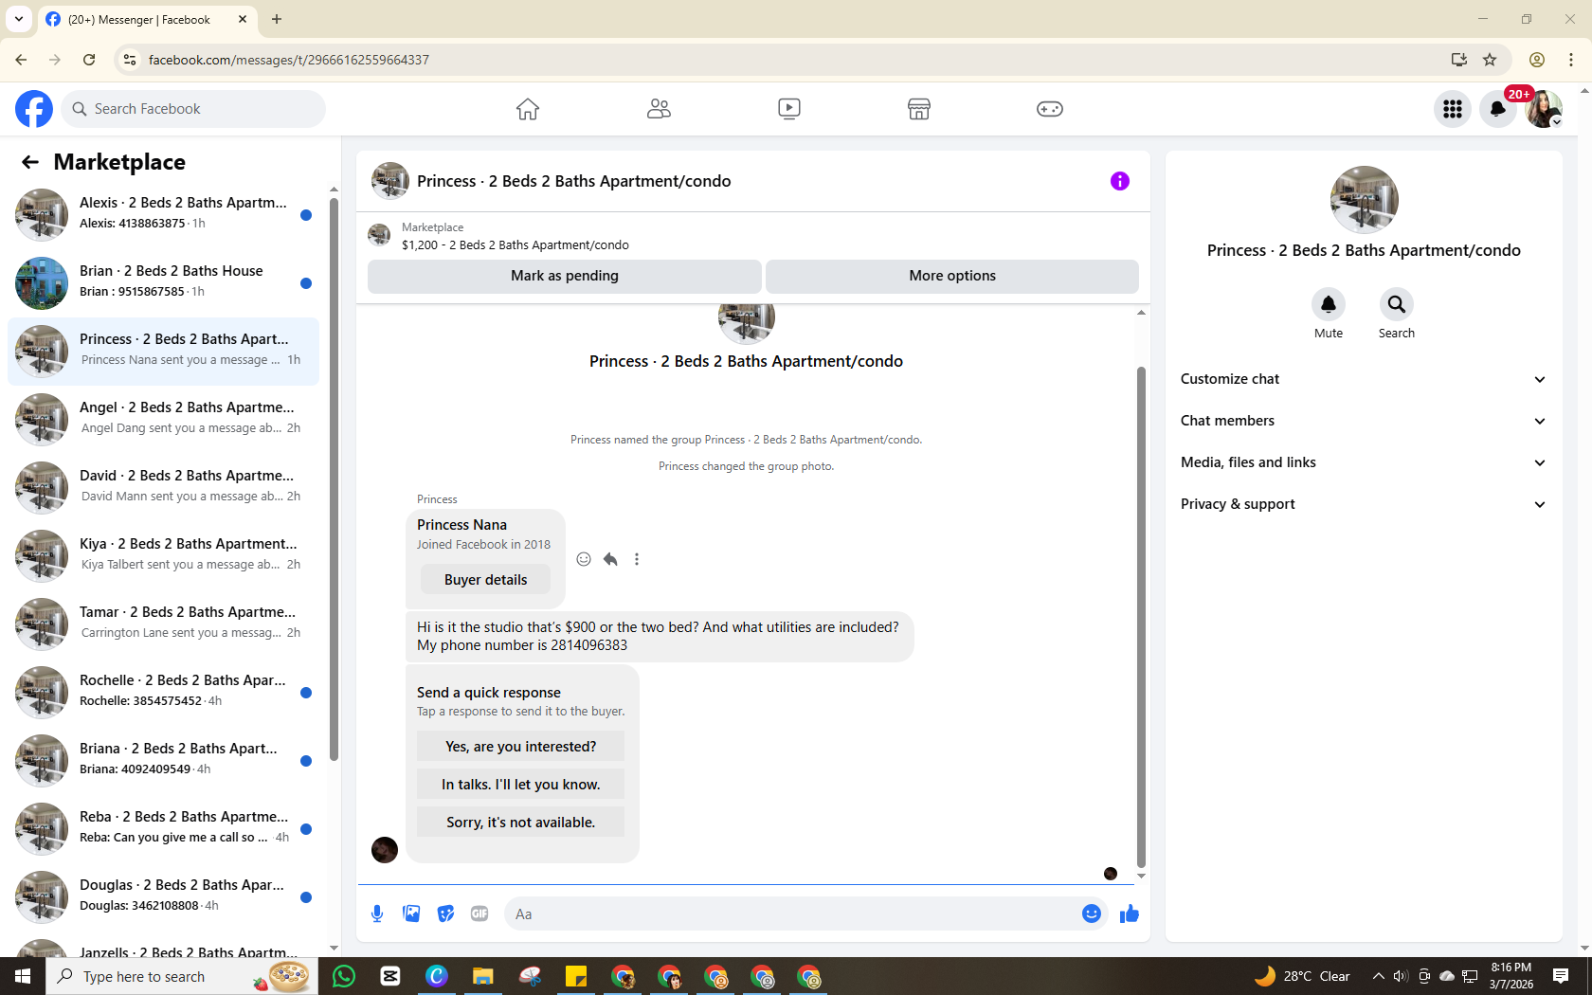Open conversation information purple icon
The width and height of the screenshot is (1592, 995).
(x=1120, y=181)
